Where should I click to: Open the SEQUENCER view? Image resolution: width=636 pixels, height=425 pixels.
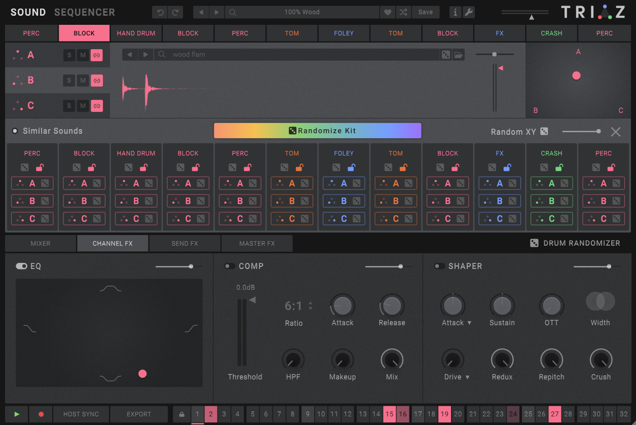pos(85,12)
